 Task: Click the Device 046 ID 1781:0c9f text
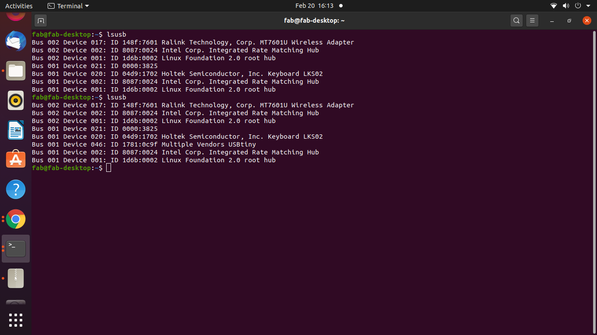coord(111,144)
